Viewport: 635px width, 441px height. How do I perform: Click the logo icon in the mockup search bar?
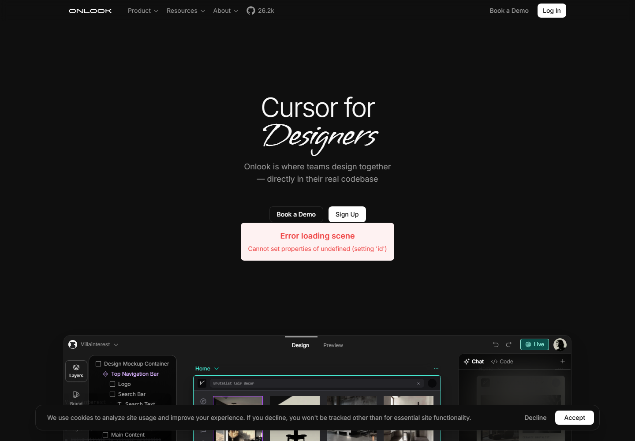(x=202, y=383)
